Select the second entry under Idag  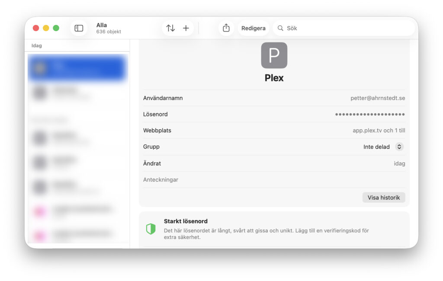(x=77, y=93)
